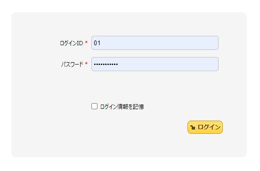Click the masked password dots
This screenshot has width=260, height=171.
pyautogui.click(x=106, y=64)
